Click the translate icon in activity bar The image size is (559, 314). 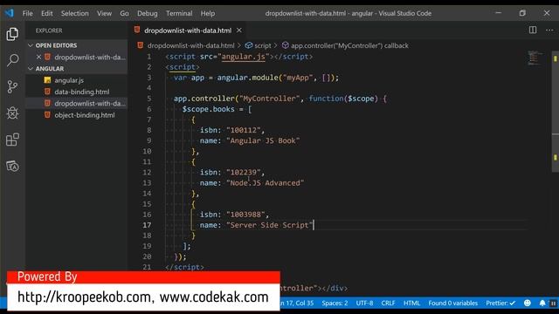pyautogui.click(x=12, y=167)
